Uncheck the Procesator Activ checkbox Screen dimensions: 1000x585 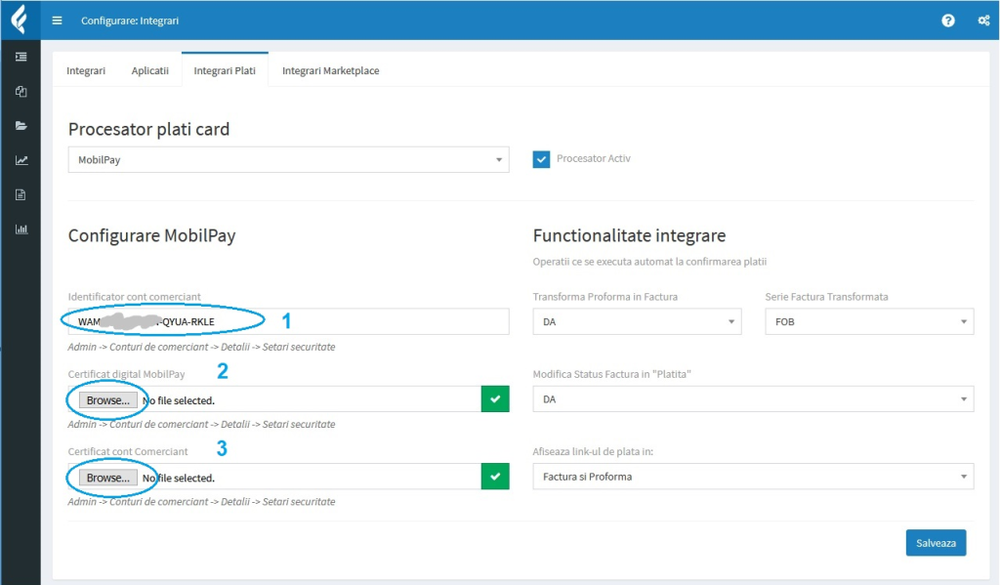tap(541, 159)
